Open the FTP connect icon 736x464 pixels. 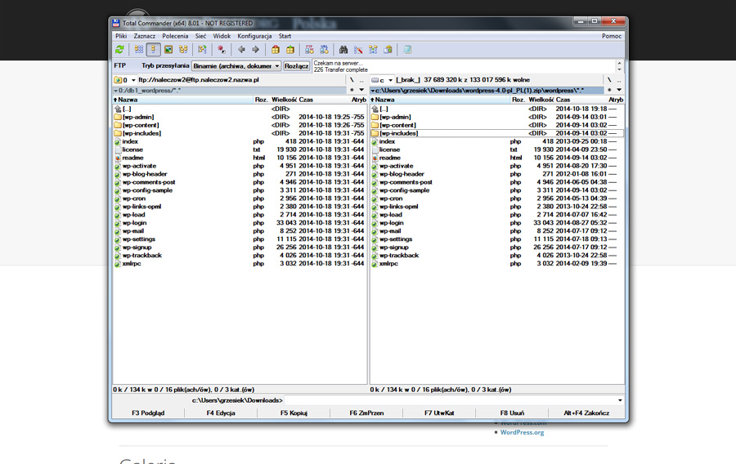[309, 50]
